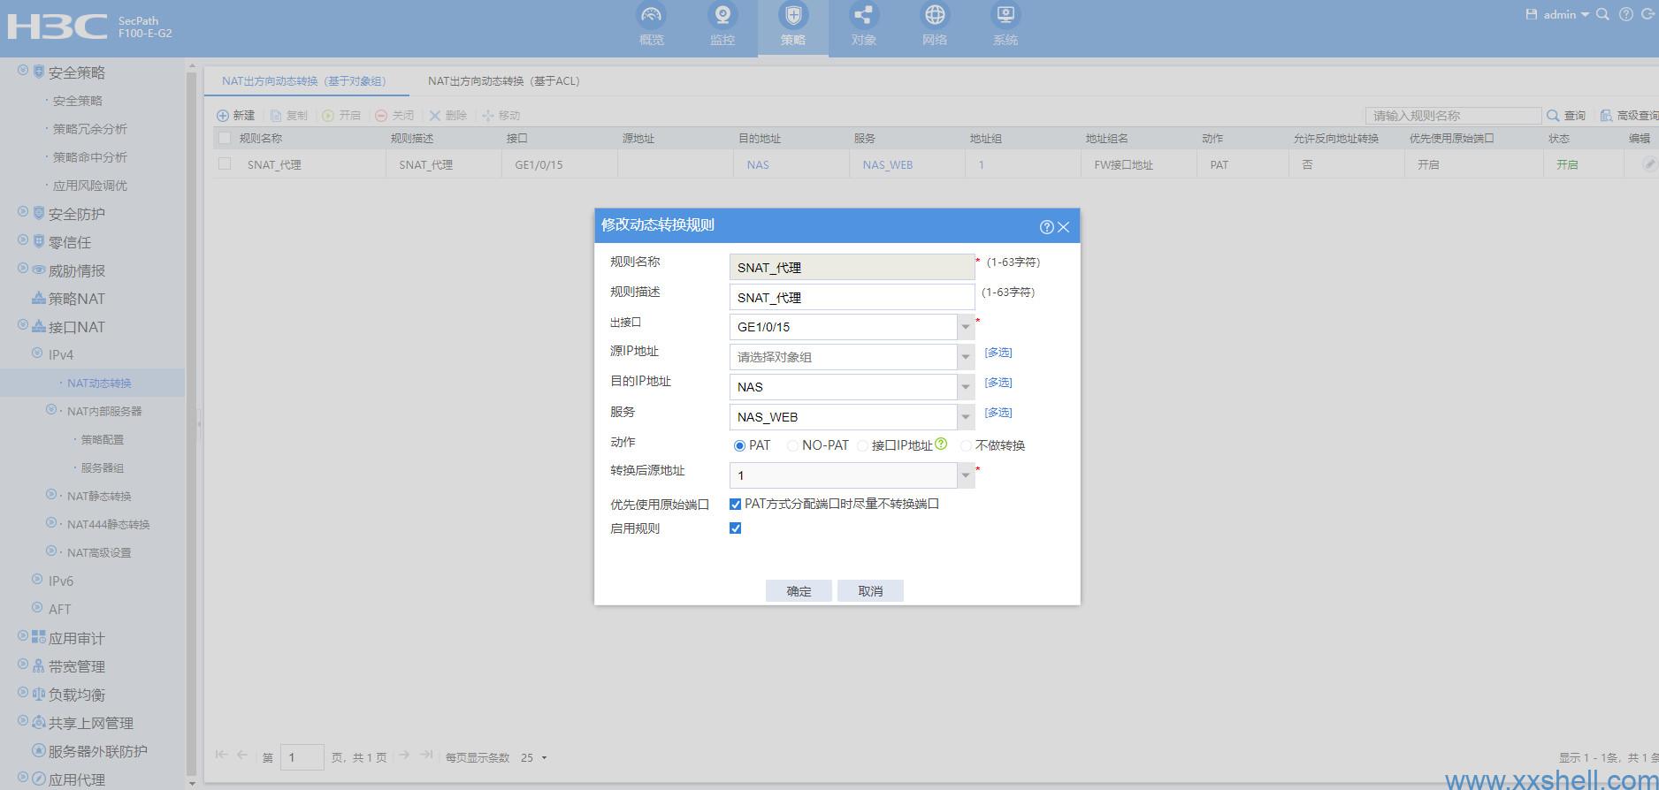Select the NO-PAT radio button
The image size is (1659, 790).
(x=792, y=445)
